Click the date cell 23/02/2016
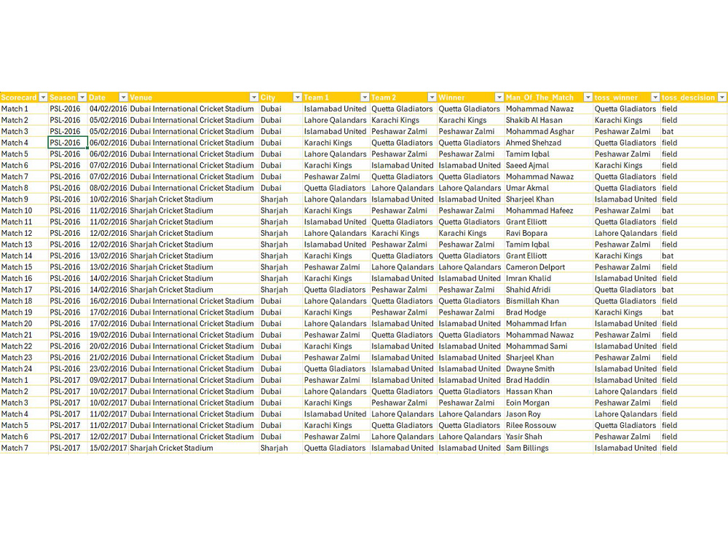The image size is (728, 546). [108, 368]
